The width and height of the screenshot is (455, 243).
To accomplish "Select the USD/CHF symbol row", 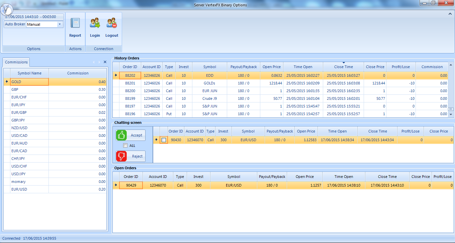I will coord(55,166).
